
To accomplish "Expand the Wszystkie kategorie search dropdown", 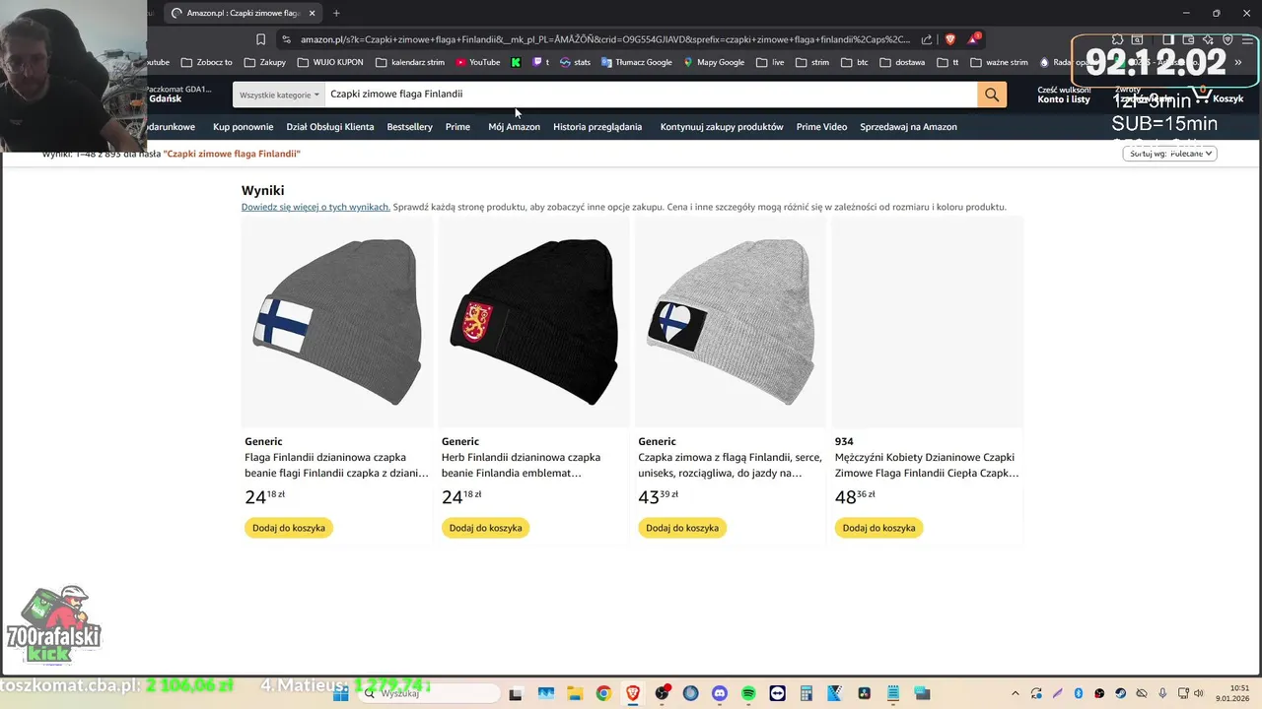I will (279, 95).
